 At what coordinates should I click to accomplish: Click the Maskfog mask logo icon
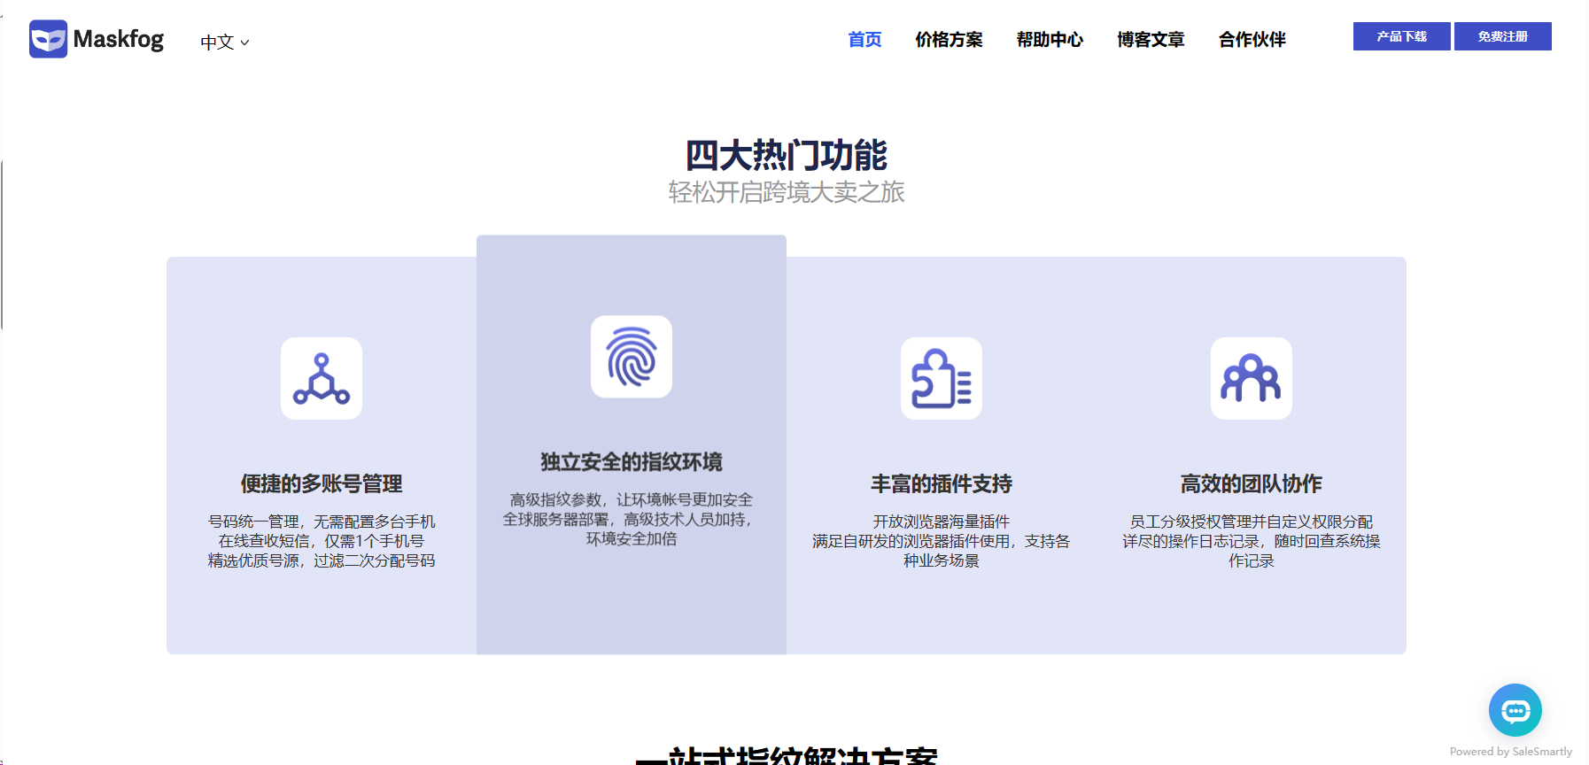pos(48,39)
